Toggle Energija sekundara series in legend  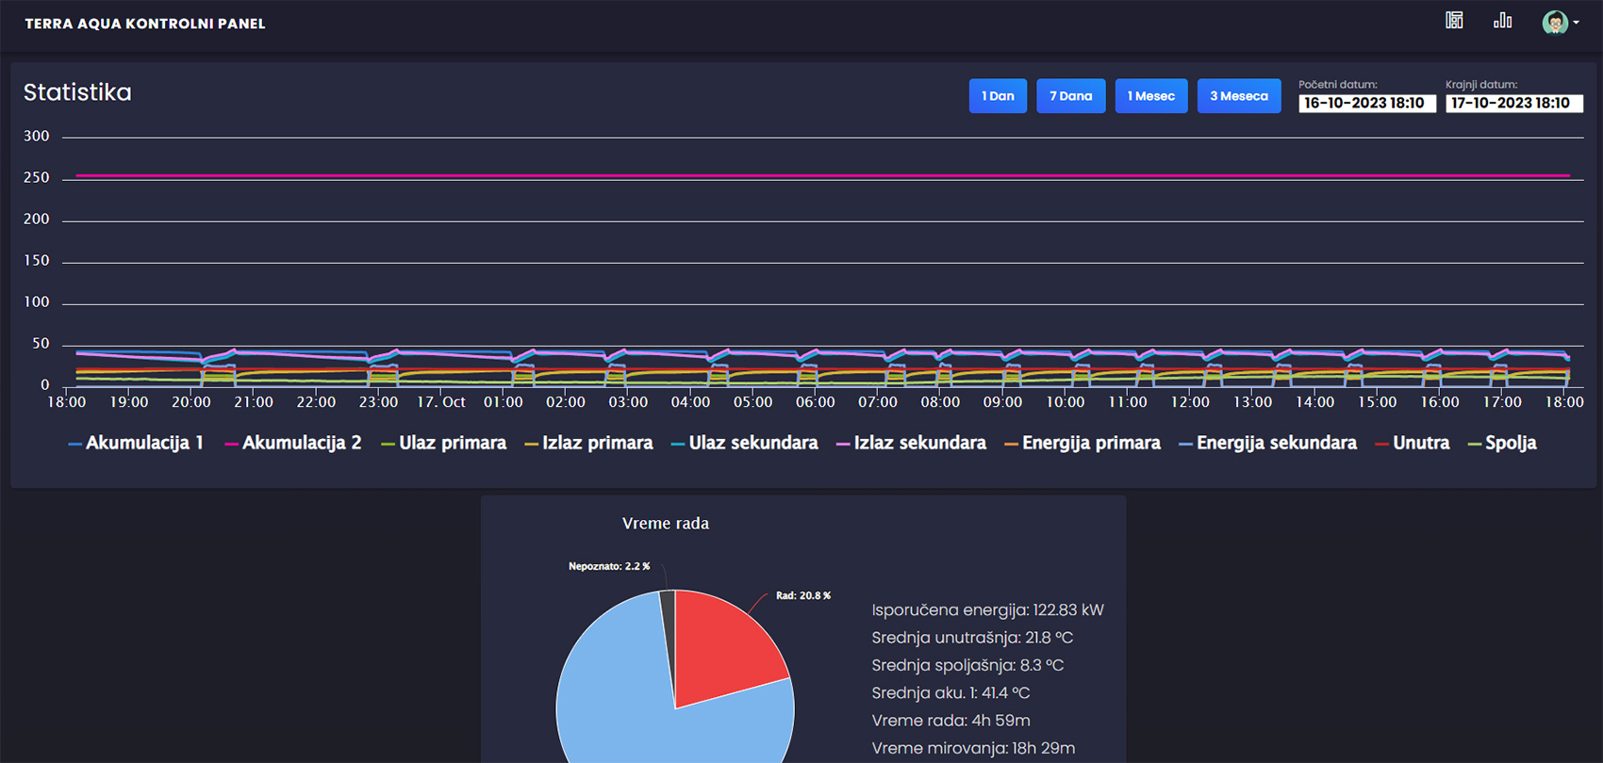1268,443
